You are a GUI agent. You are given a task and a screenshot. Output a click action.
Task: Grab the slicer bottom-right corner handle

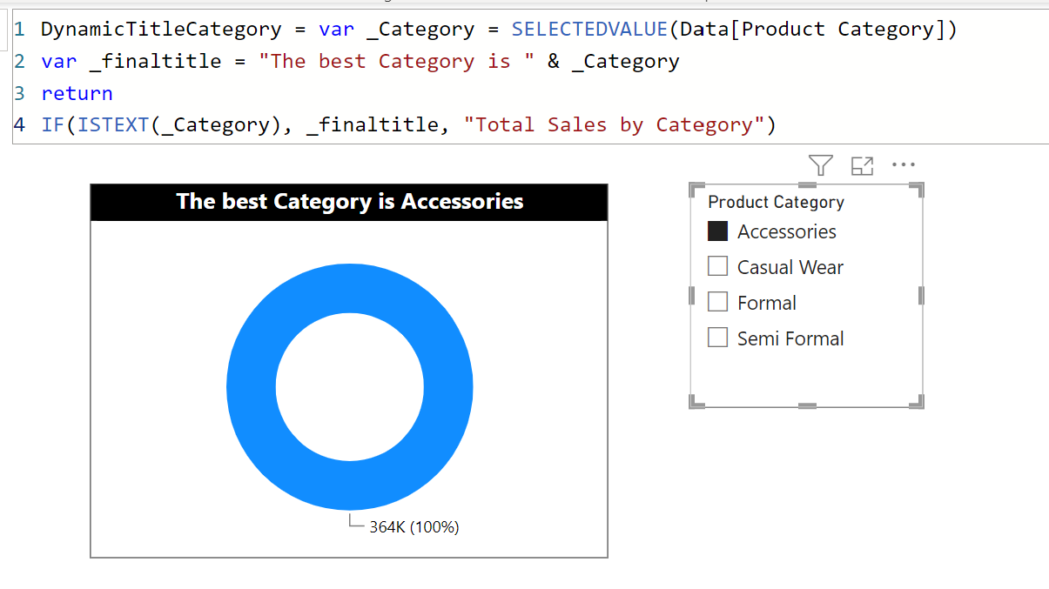tap(918, 402)
